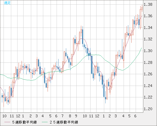Click the 1.32 price axis label
The height and width of the screenshot is (126, 157).
point(148,39)
